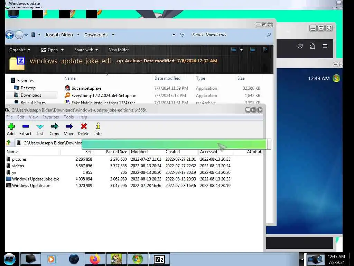
Task: Click the Extract icon in 7-Zip
Action: point(25,129)
